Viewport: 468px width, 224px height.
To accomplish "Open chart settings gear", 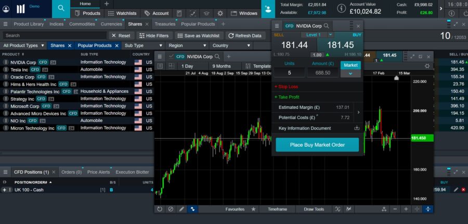I will (427, 66).
